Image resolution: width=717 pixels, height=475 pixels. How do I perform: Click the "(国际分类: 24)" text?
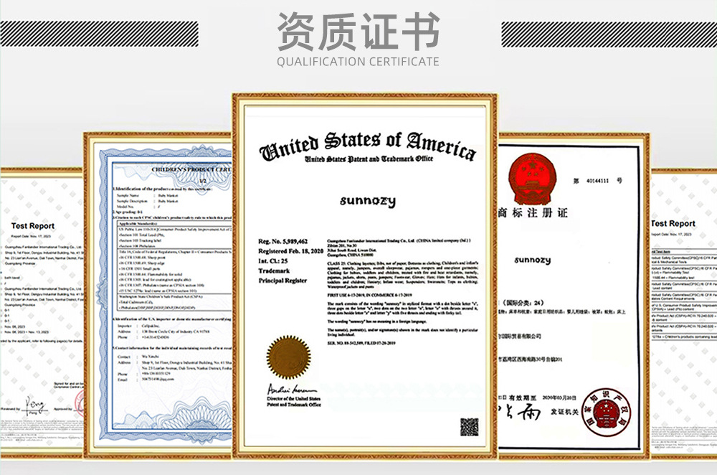coord(523,303)
